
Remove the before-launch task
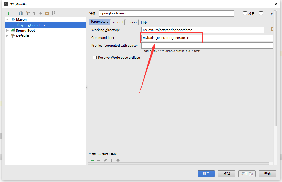(99, 160)
